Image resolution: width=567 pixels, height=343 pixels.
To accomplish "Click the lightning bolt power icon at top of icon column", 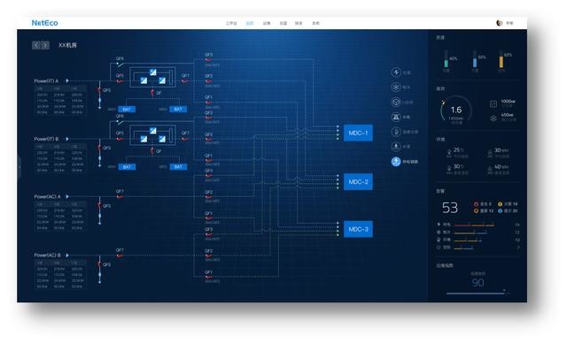I will click(396, 72).
